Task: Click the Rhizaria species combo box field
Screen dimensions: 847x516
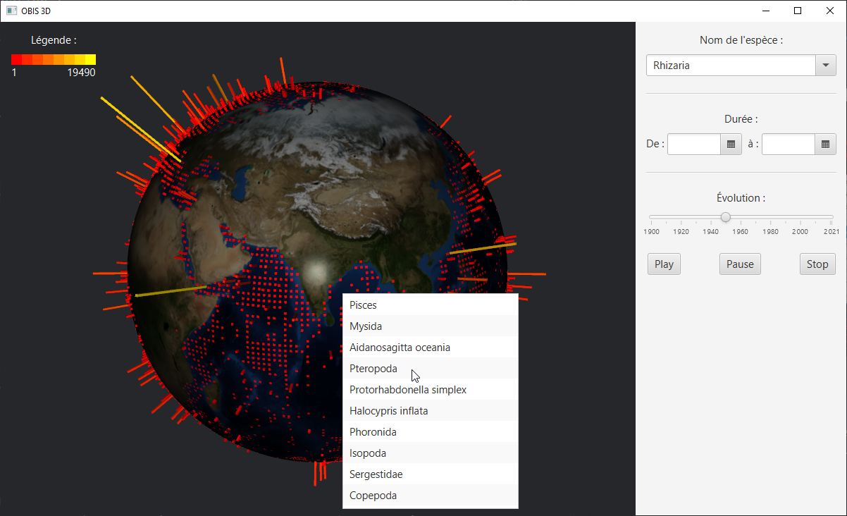Action: click(x=730, y=66)
